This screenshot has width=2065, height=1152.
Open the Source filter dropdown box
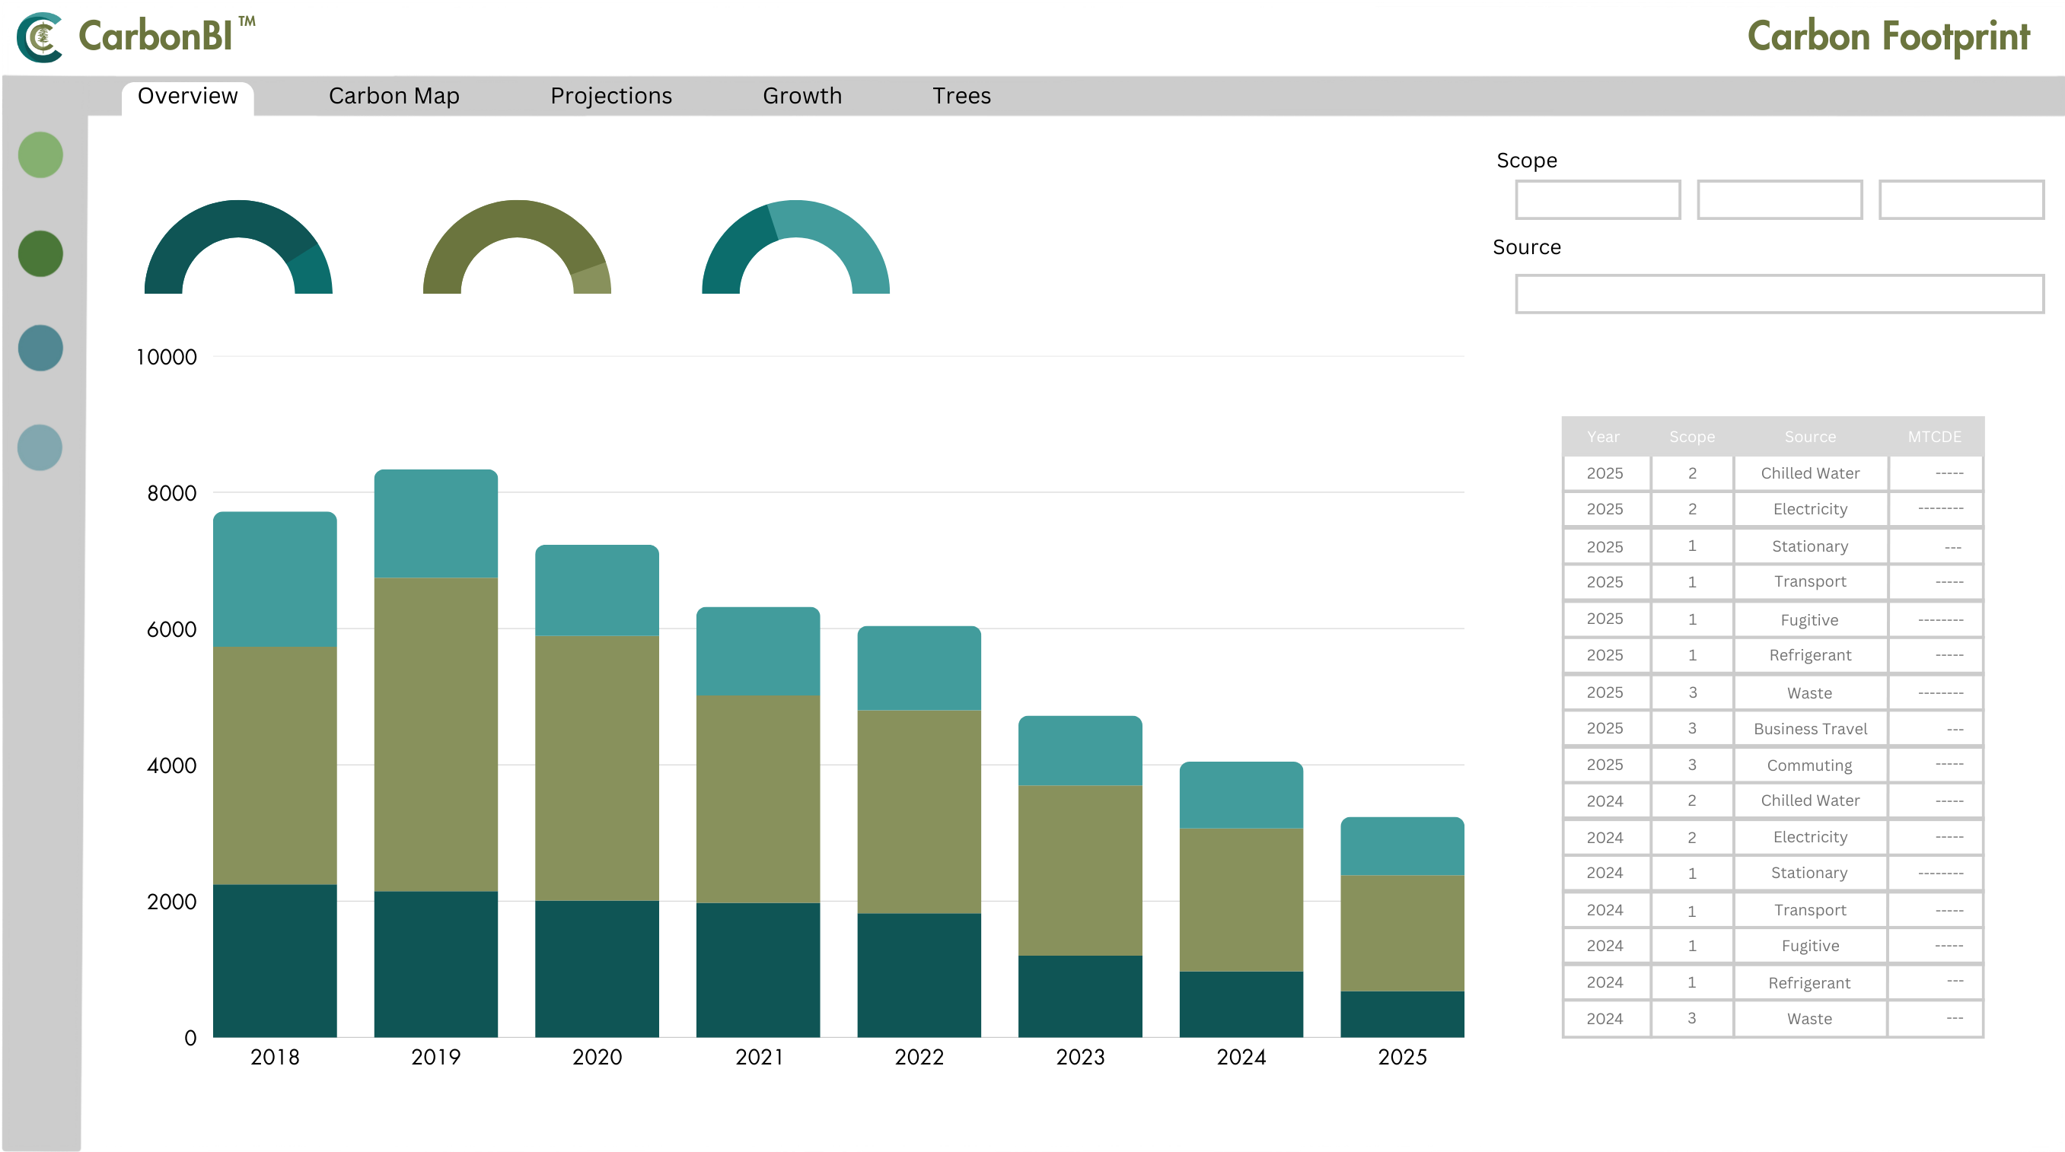(1779, 294)
